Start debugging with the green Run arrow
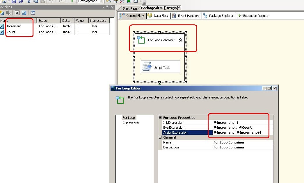 click(x=72, y=2)
